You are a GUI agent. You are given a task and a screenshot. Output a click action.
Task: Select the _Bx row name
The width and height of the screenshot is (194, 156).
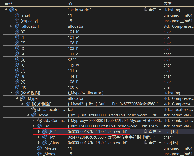46,126
